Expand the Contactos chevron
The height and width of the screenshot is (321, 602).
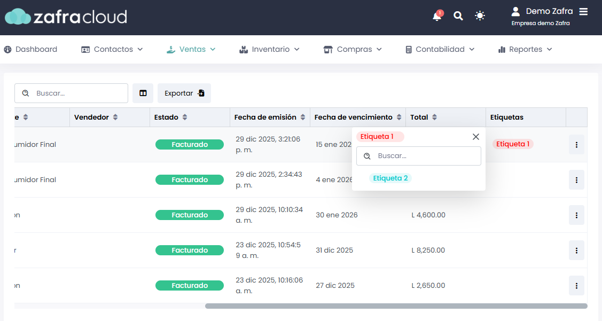[140, 49]
